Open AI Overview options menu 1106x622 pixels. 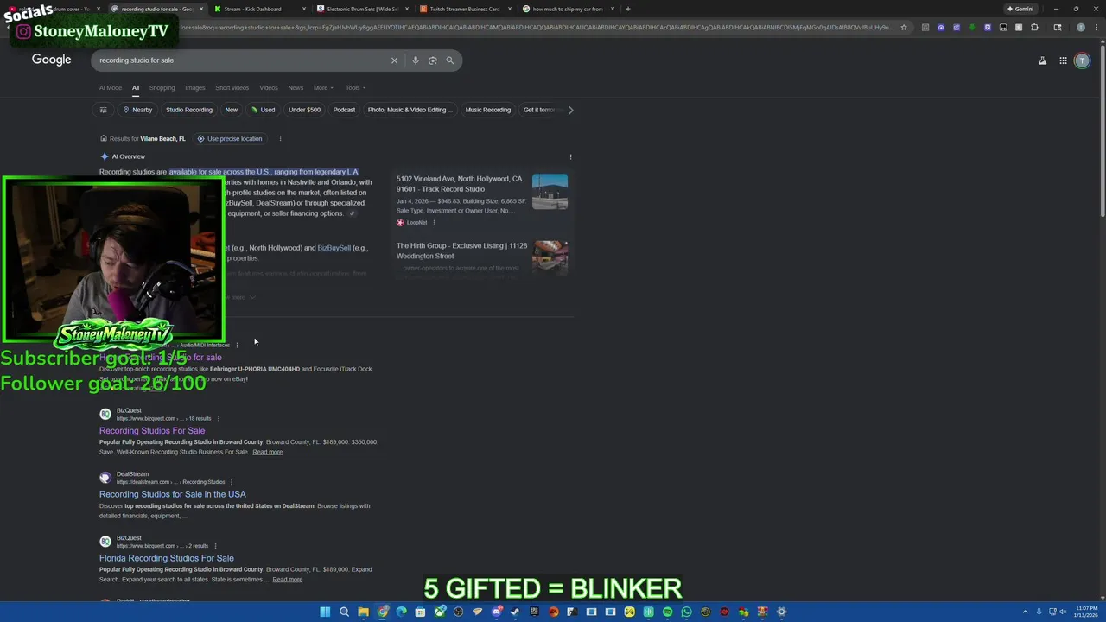(x=570, y=156)
